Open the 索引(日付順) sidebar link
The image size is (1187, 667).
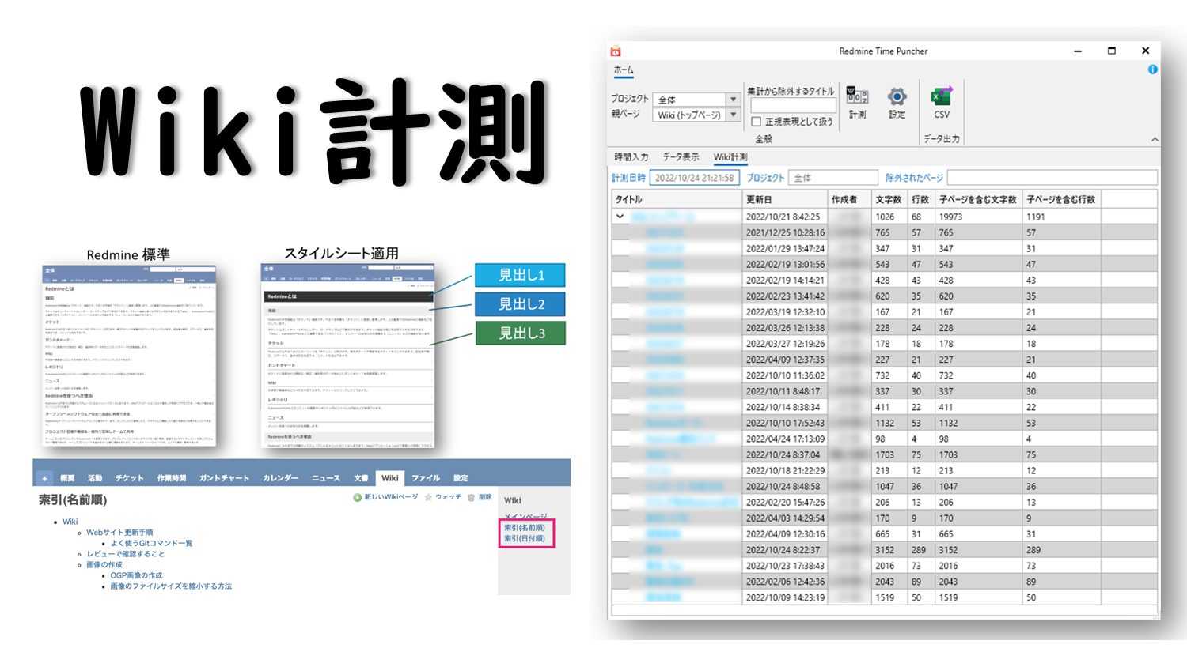tap(525, 539)
